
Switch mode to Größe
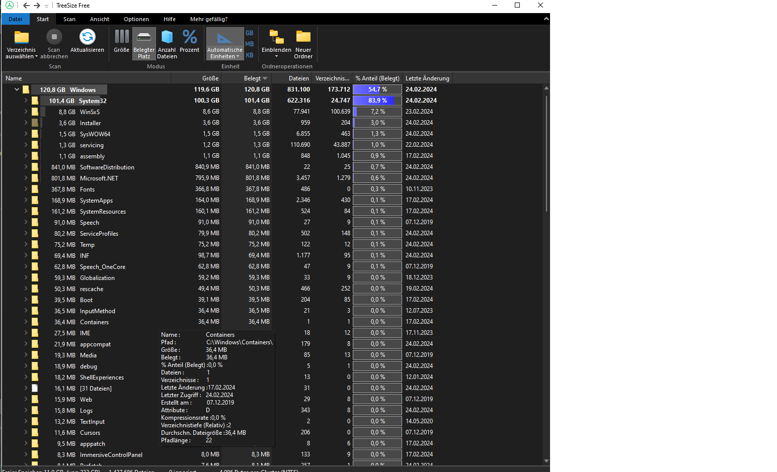click(121, 41)
